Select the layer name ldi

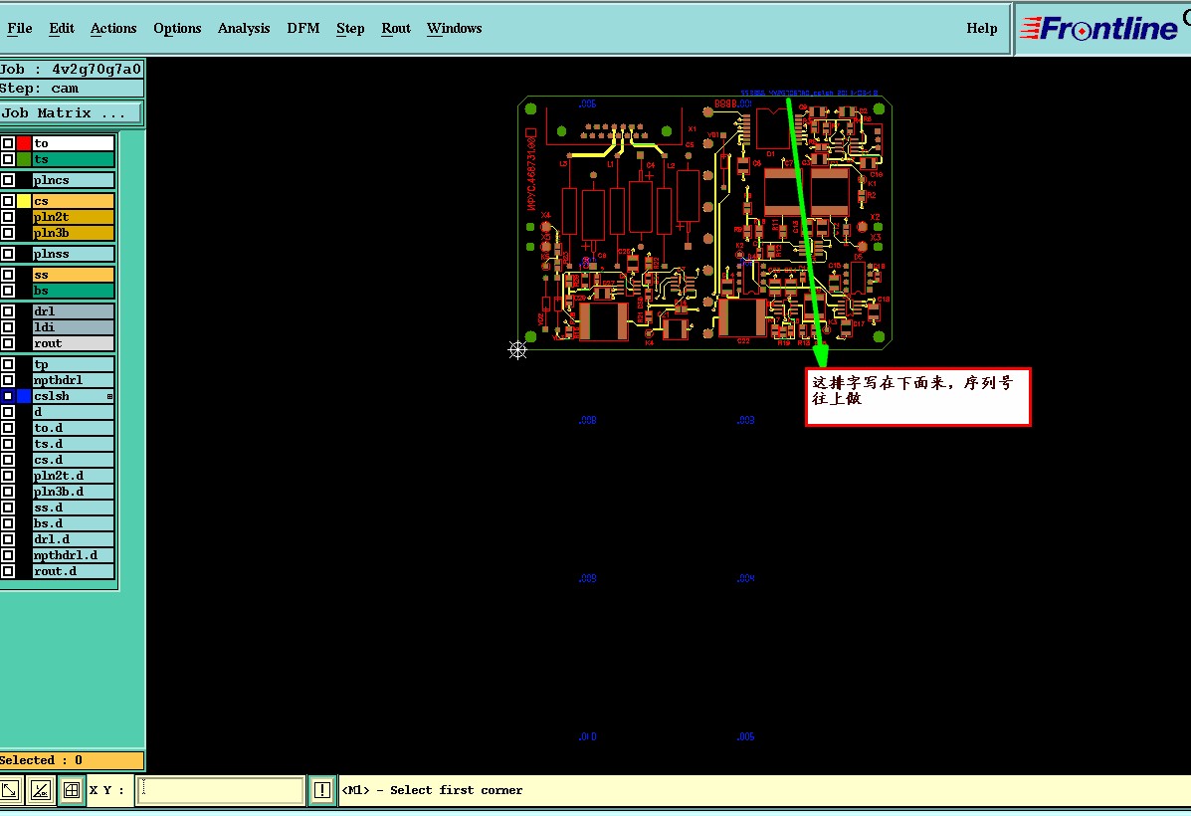[x=73, y=326]
